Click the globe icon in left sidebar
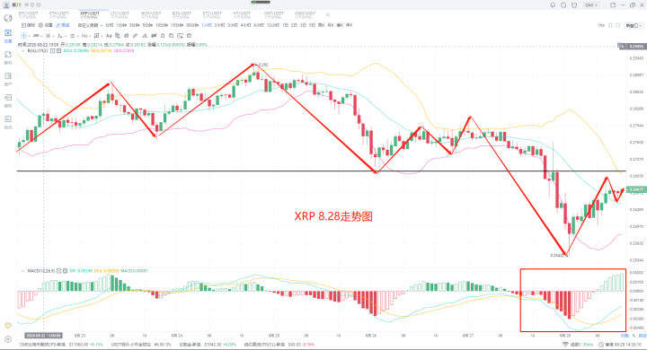The image size is (647, 350). point(8,18)
